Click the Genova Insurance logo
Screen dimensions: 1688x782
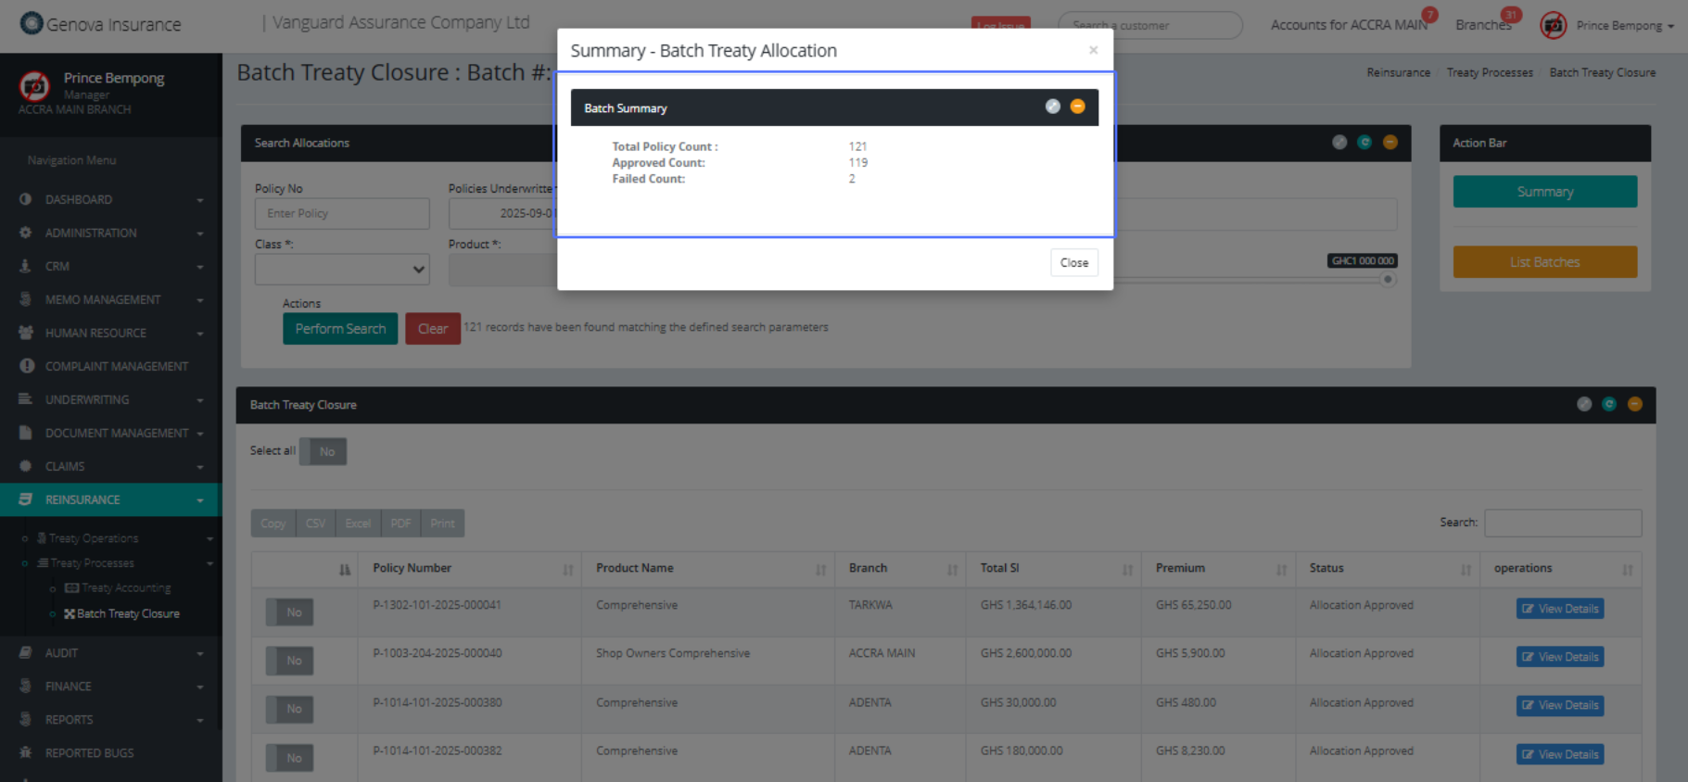[x=32, y=23]
